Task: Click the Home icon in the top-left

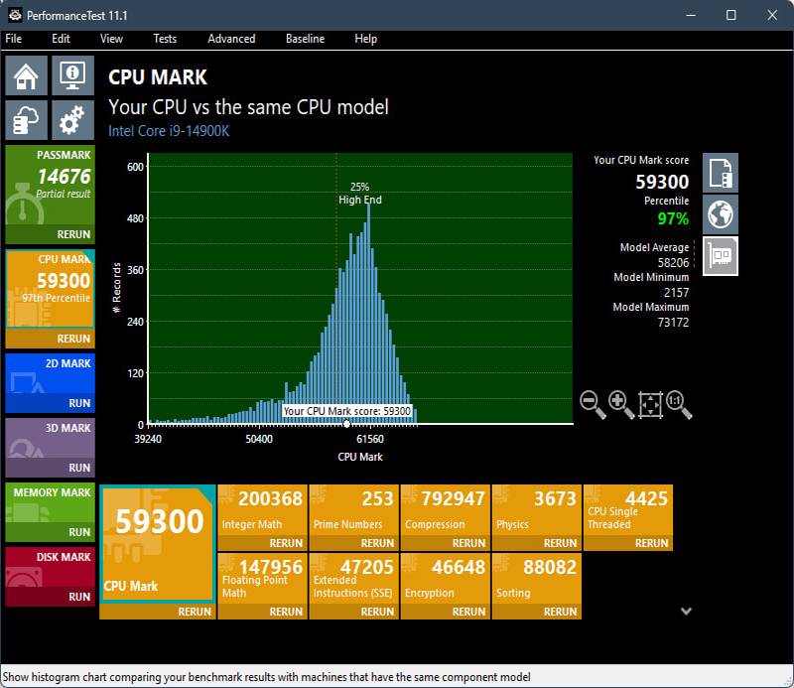Action: tap(26, 75)
